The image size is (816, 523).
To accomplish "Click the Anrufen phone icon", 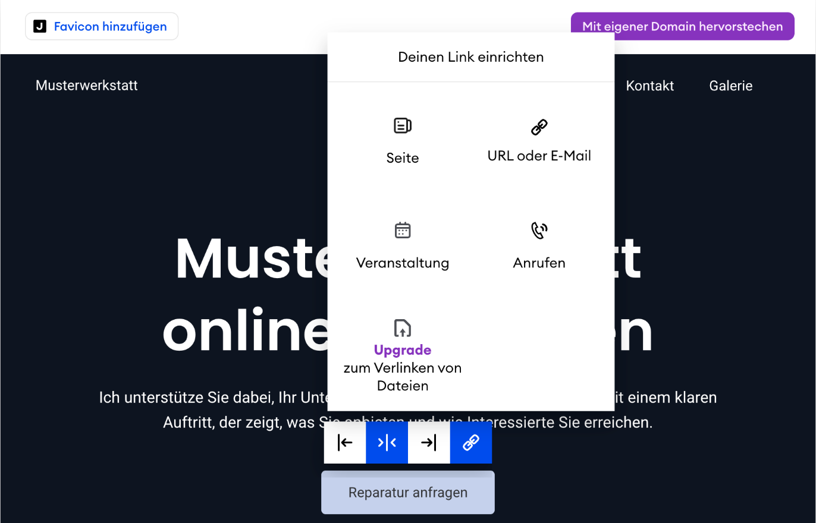I will [539, 230].
